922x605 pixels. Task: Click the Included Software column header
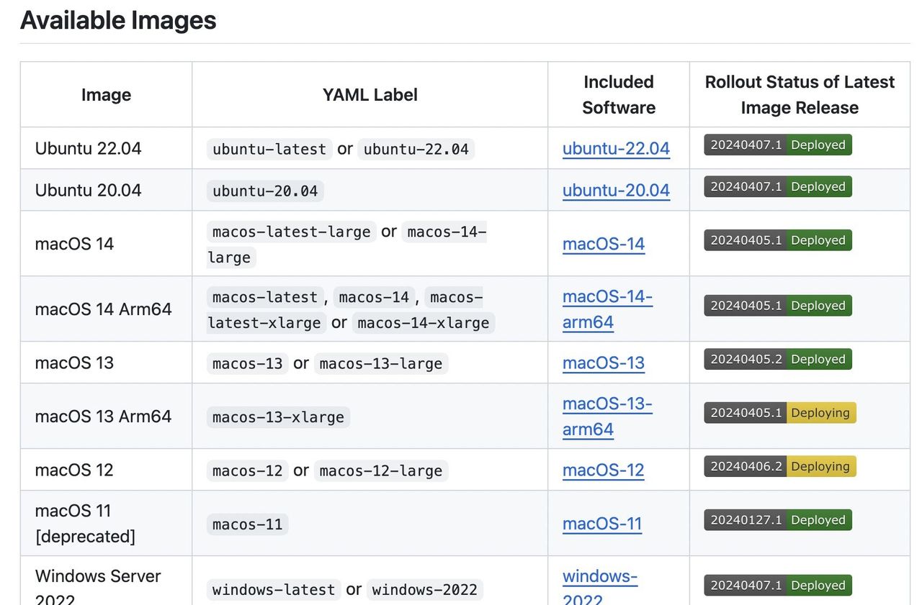pyautogui.click(x=619, y=95)
